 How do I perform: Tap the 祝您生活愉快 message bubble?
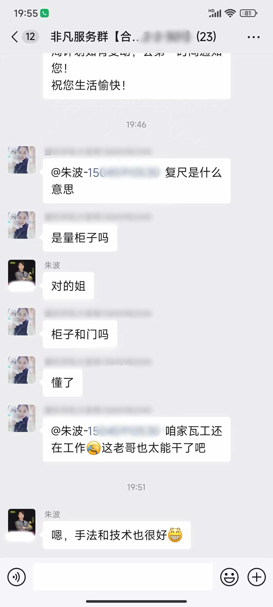point(137,76)
